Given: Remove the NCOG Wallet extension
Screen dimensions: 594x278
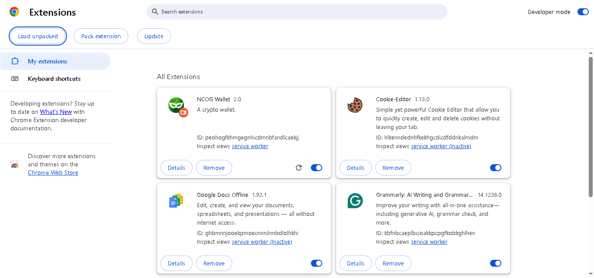Looking at the screenshot, I should coord(214,168).
